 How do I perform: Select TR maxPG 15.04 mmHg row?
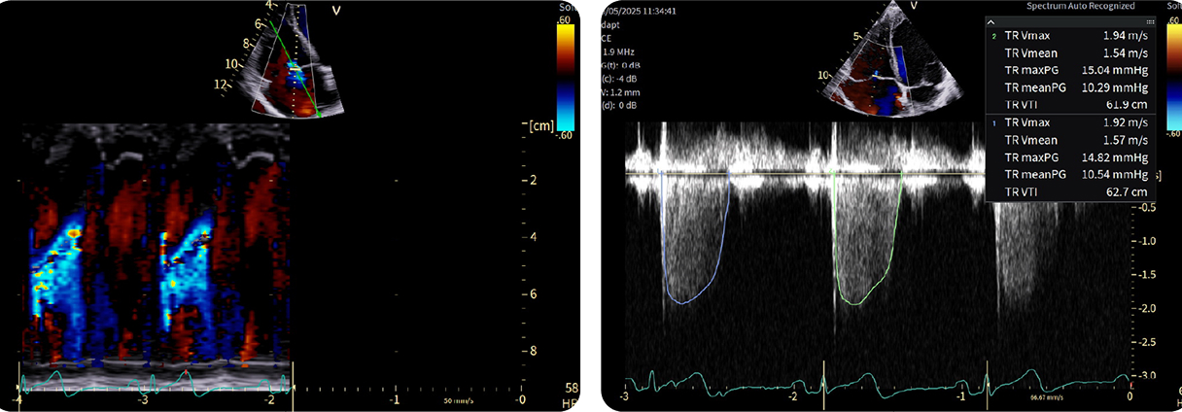[x=1071, y=70]
